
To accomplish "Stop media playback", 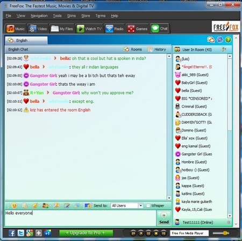I will 156,233.
